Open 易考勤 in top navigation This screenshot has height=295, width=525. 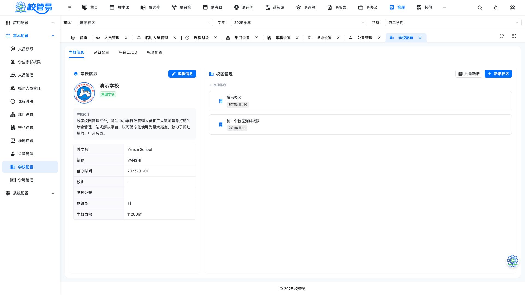[x=213, y=8]
